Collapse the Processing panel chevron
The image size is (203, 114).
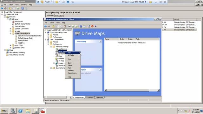pos(100,41)
